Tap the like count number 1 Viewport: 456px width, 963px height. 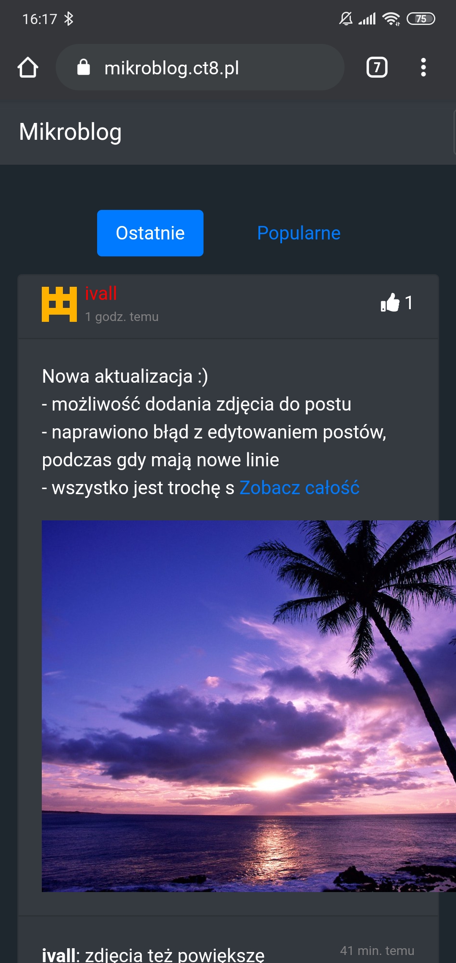click(x=409, y=303)
